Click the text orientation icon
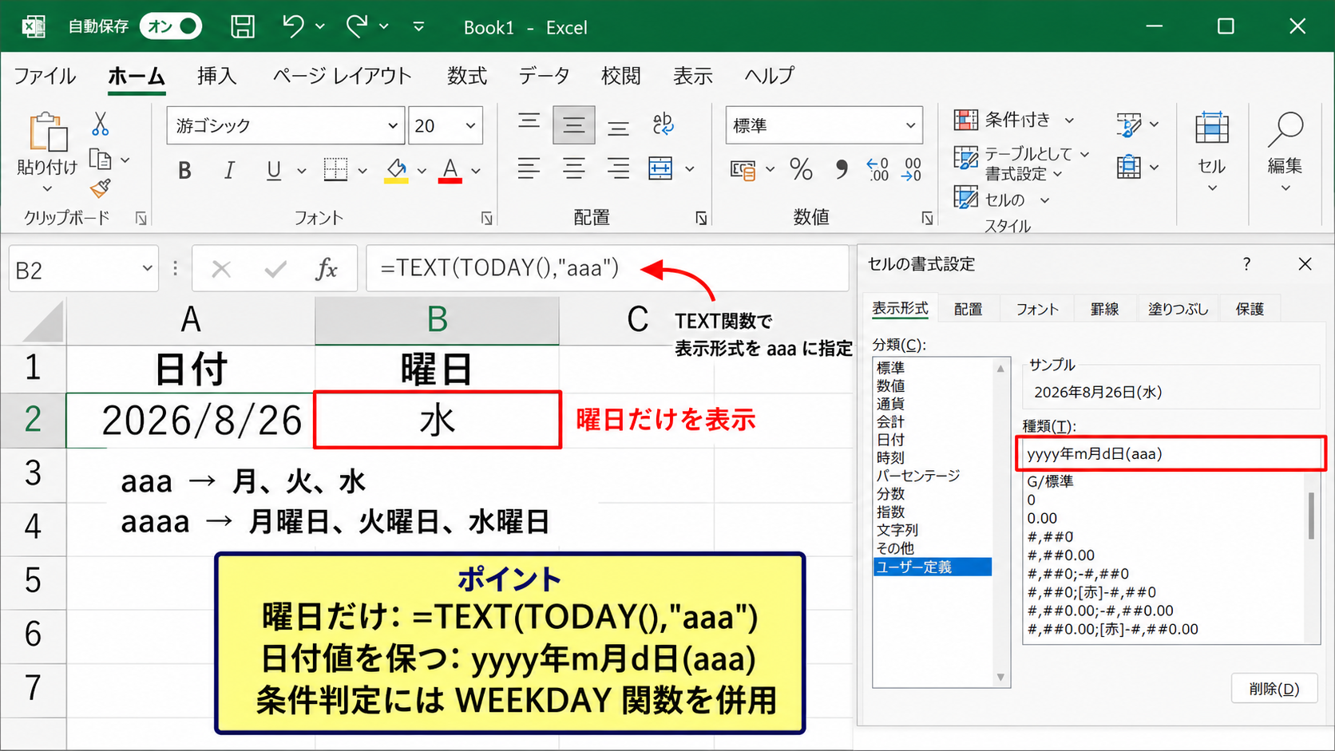 click(663, 124)
